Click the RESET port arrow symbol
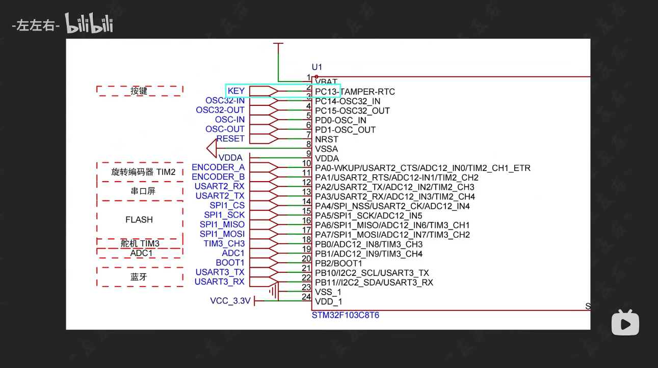This screenshot has height=368, width=658. (264, 139)
